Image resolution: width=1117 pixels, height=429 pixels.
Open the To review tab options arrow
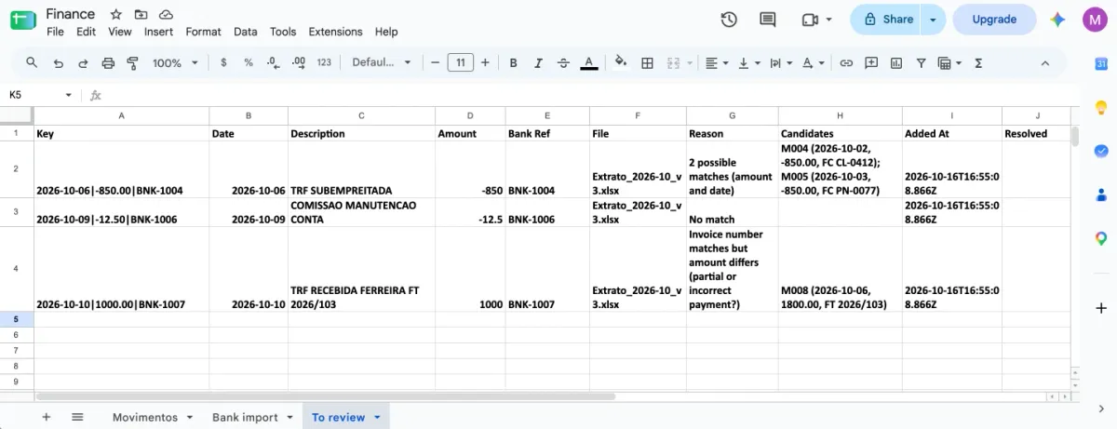(377, 417)
